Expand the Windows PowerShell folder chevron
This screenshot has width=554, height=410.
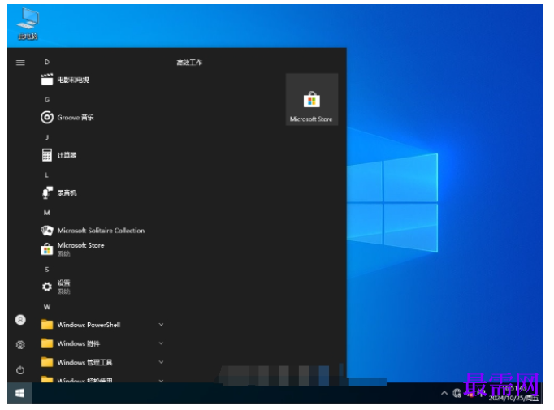(x=161, y=325)
